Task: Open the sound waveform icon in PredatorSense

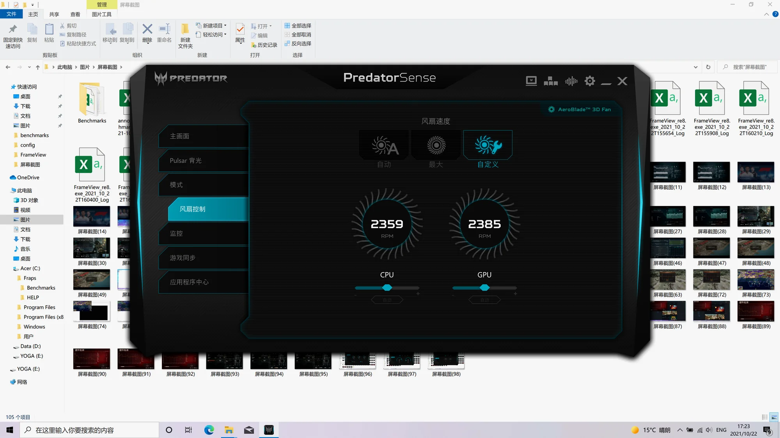Action: pyautogui.click(x=571, y=81)
